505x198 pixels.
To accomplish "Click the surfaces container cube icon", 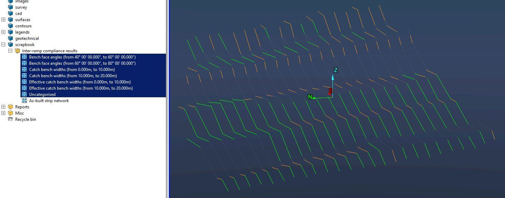I will [x=10, y=20].
